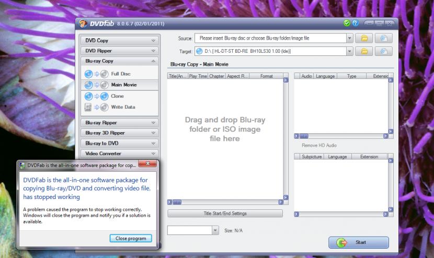
Task: Select the Full Disc mode
Action: tap(120, 74)
